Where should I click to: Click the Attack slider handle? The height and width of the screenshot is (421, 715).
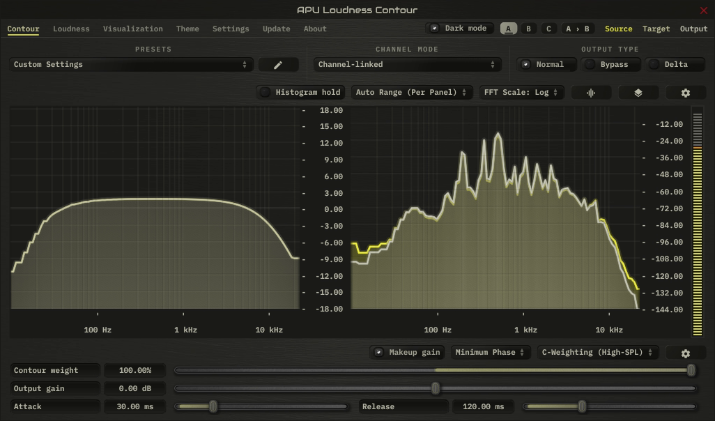click(213, 406)
